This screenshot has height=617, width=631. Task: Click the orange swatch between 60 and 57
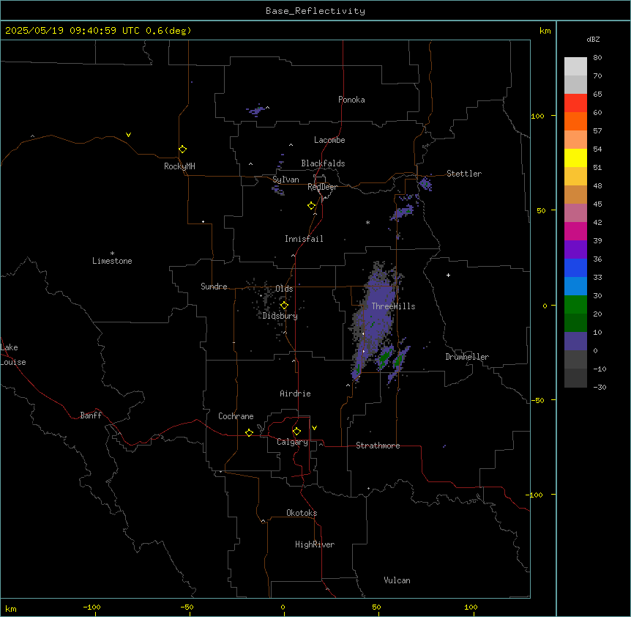[575, 121]
